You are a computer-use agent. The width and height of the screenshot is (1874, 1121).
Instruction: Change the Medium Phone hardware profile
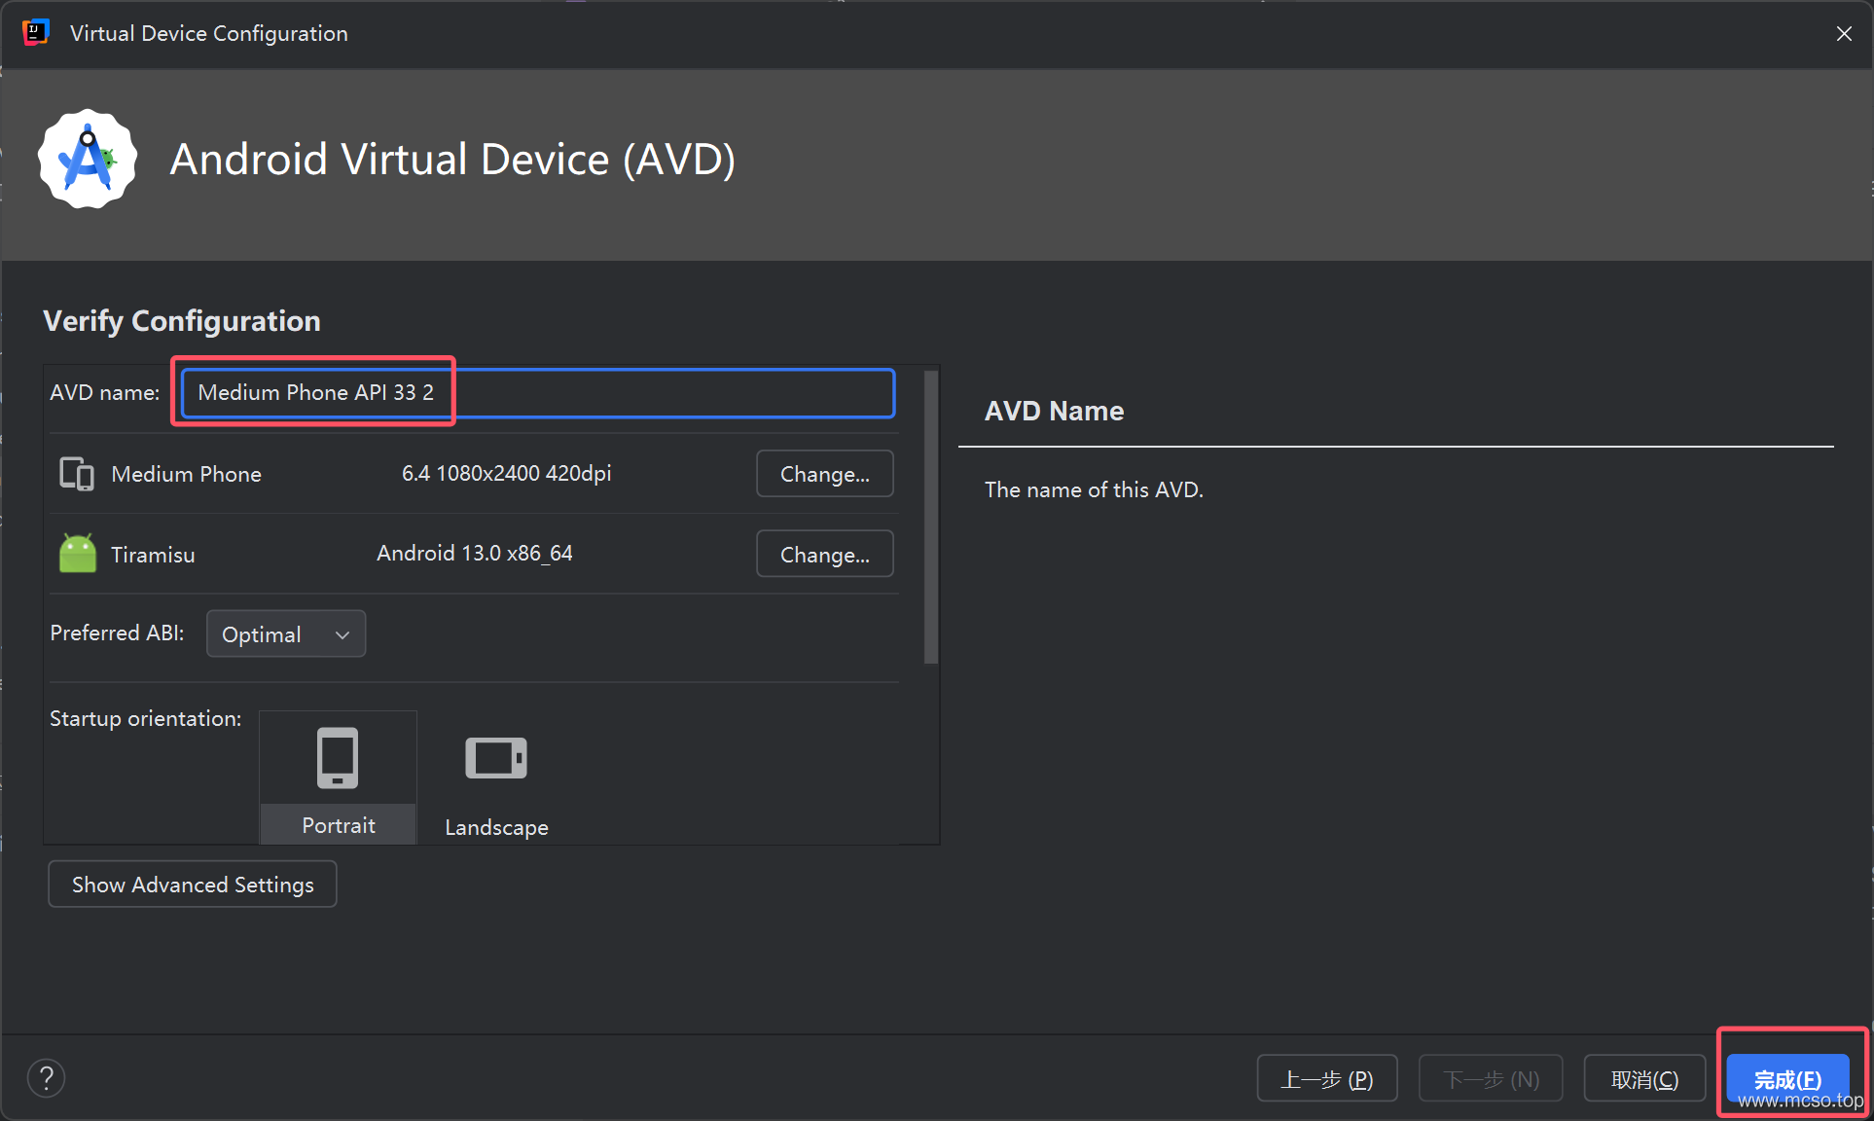(825, 474)
